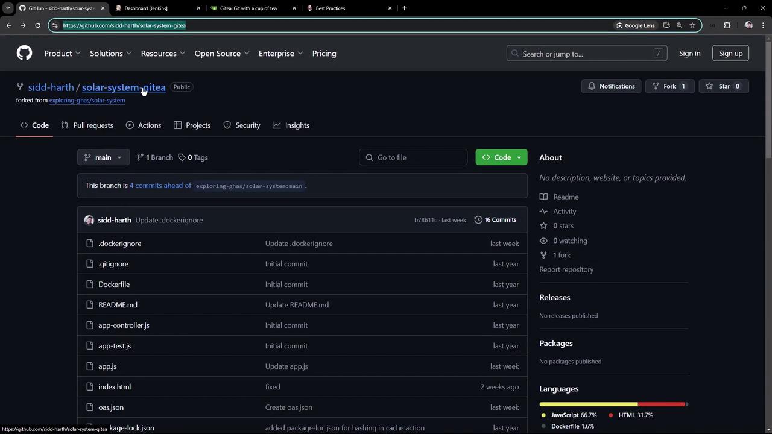This screenshot has height=434, width=772.
Task: Expand the Resources menu
Action: tap(163, 54)
